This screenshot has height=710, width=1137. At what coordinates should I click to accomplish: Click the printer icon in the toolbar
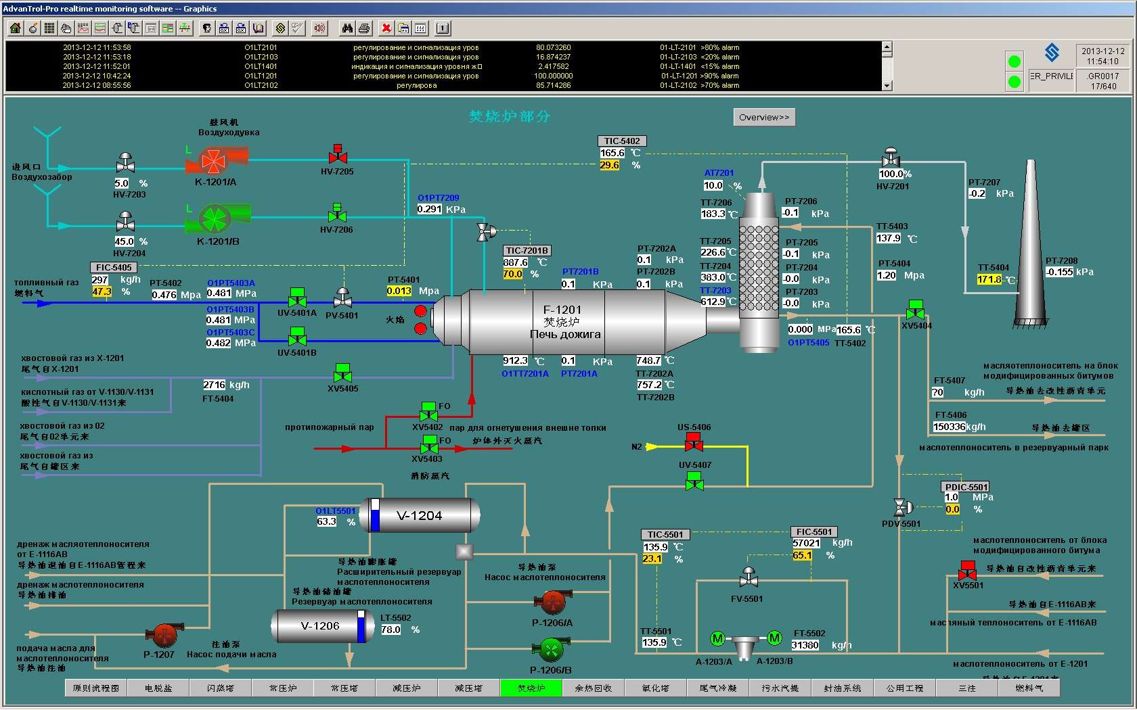[364, 28]
